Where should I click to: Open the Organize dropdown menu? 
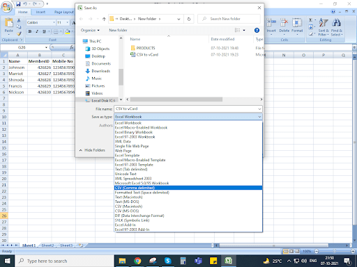[90, 30]
